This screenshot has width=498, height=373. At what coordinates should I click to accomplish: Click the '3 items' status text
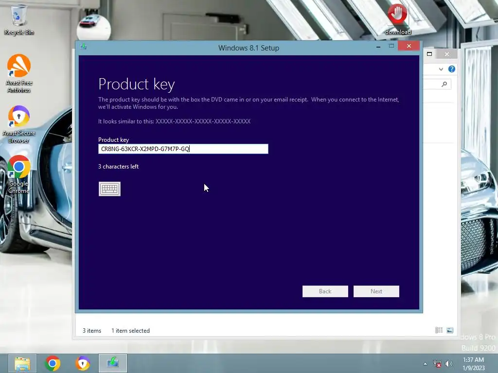(92, 330)
